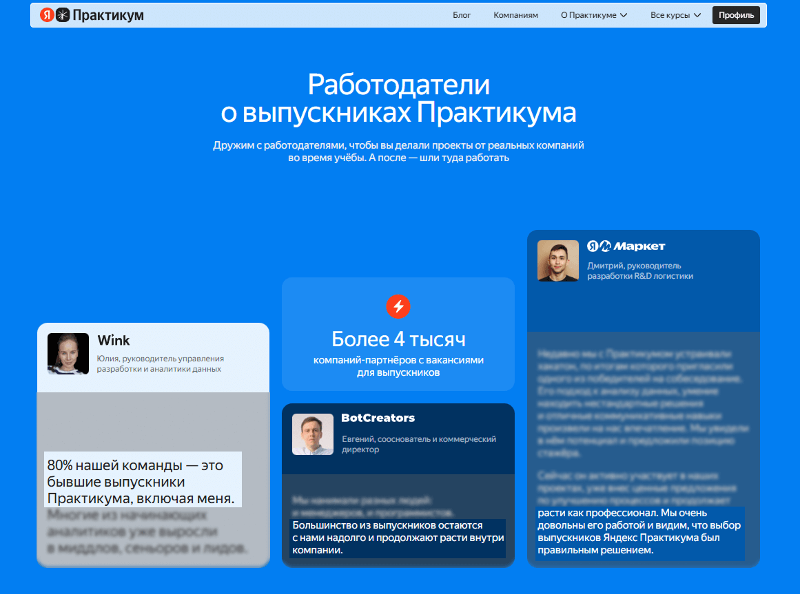The image size is (800, 594).
Task: Open the Блог menu item
Action: (x=462, y=15)
